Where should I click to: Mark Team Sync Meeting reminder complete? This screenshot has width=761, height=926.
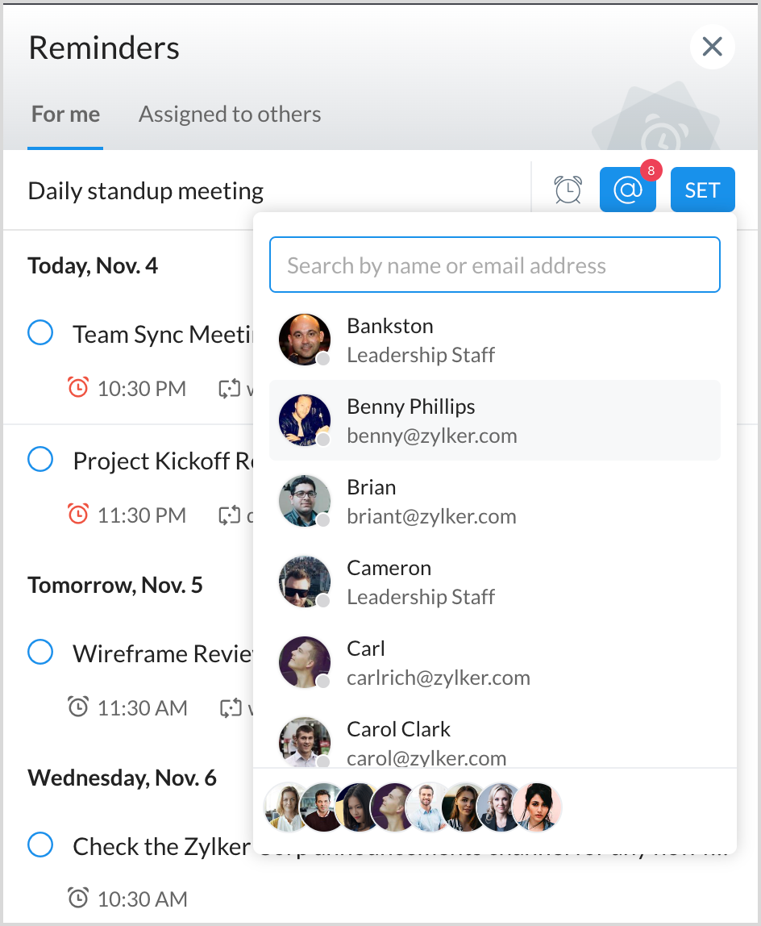(40, 332)
